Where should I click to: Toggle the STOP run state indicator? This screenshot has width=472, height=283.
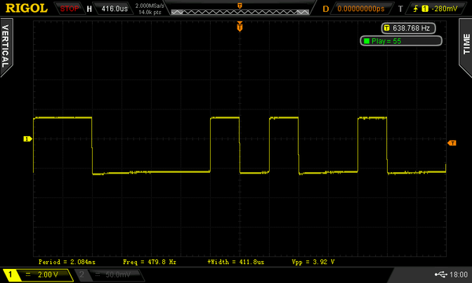coord(69,9)
